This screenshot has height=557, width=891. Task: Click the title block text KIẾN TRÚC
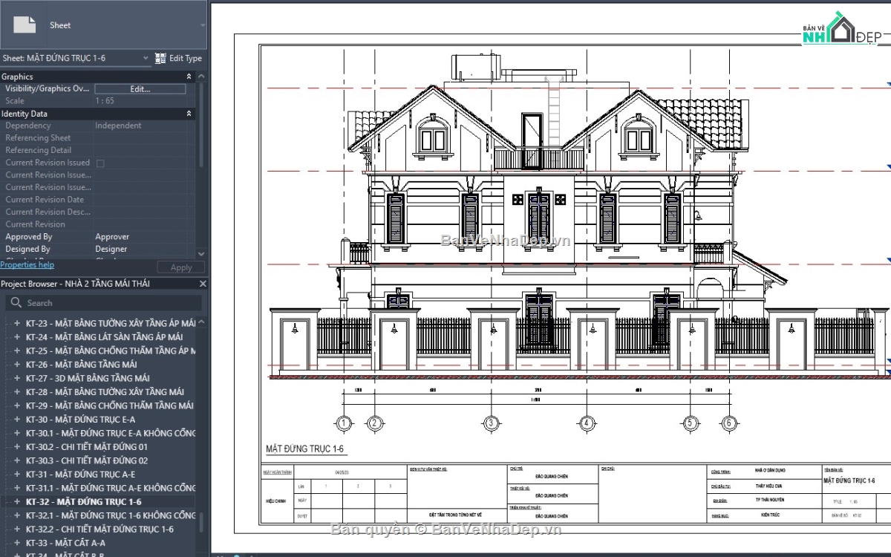pyautogui.click(x=769, y=514)
